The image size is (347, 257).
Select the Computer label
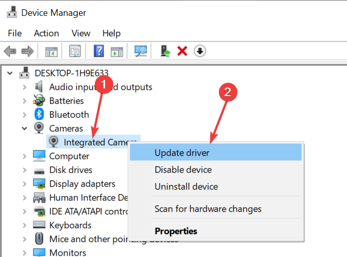click(x=69, y=157)
